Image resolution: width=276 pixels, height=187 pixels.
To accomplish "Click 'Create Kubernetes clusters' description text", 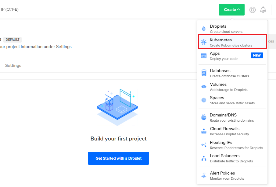I will [x=231, y=45].
